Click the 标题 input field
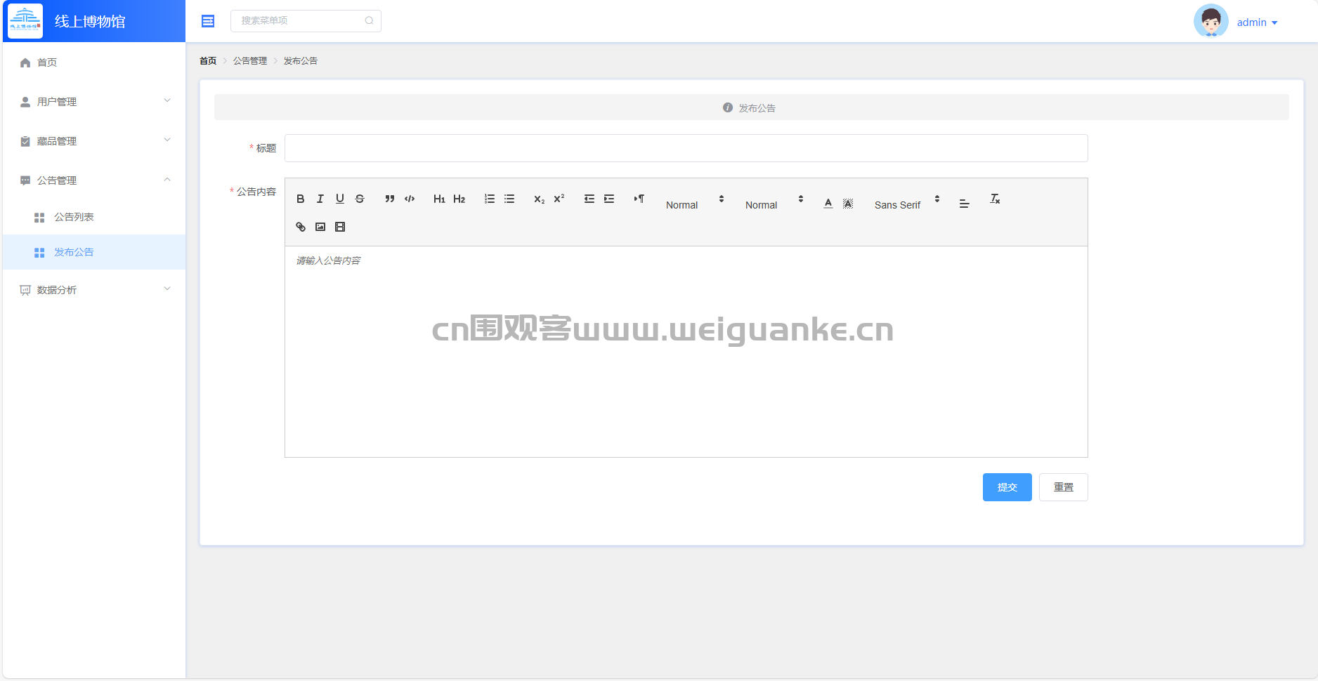 [686, 148]
